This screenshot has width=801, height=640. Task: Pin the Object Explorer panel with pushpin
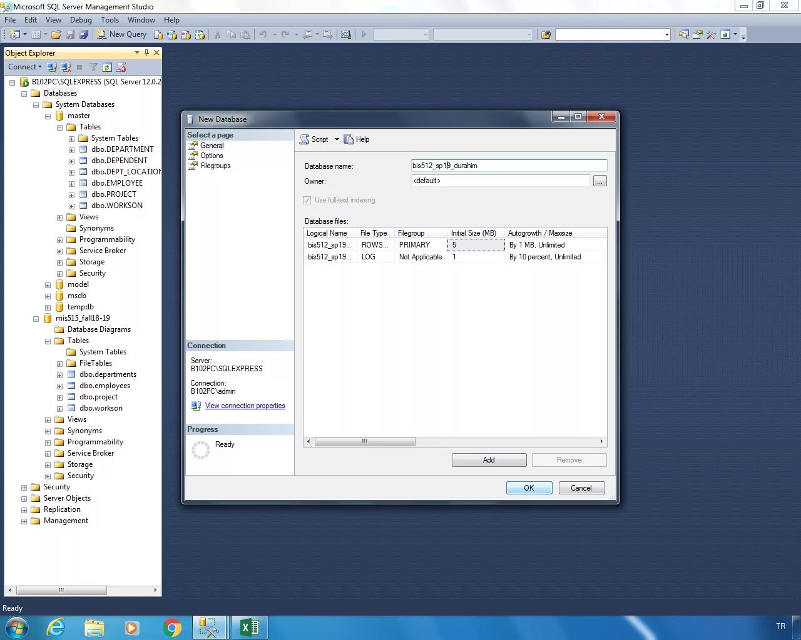pos(146,52)
